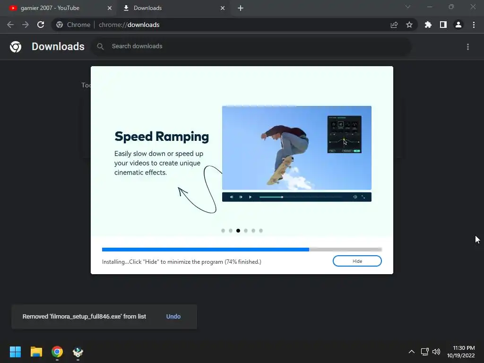
Task: Click the installer taskbar icon
Action: click(x=78, y=352)
